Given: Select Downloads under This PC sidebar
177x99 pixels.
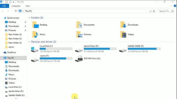Looking at the screenshot, I should 12,70.
